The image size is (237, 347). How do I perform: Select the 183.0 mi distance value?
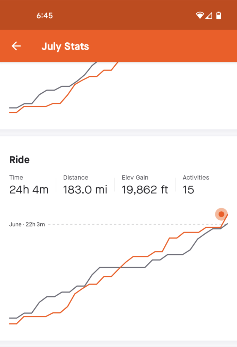pyautogui.click(x=85, y=189)
